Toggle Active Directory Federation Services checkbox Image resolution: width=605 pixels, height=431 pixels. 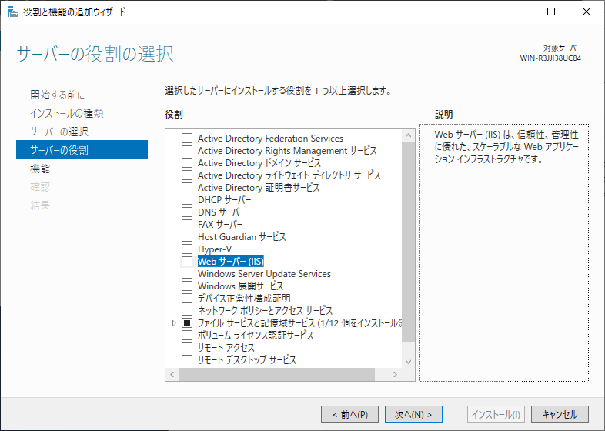pos(186,139)
